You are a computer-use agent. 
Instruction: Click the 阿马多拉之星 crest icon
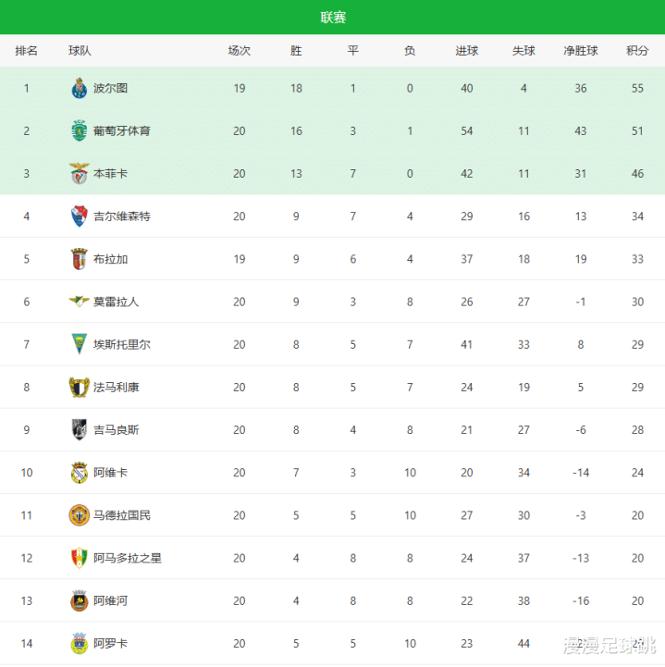click(x=79, y=558)
